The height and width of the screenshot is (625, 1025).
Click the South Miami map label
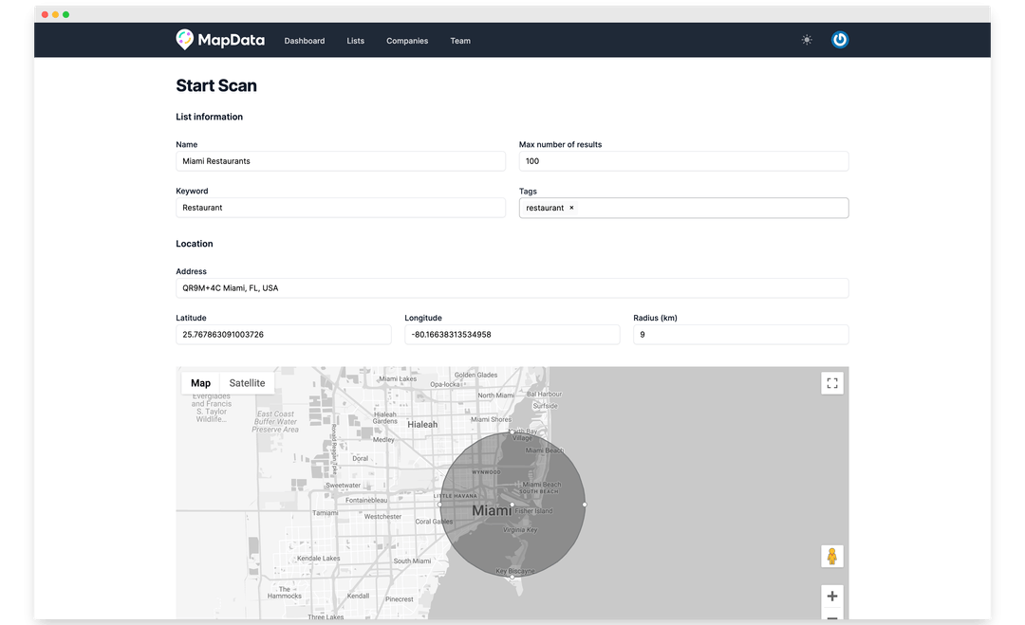tap(412, 561)
